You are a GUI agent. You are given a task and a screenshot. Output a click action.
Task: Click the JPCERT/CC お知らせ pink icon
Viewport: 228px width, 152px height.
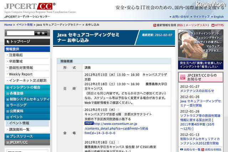(183, 77)
